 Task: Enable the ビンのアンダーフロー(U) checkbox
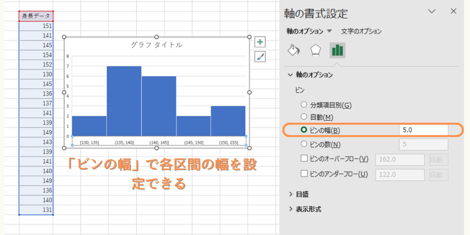tap(304, 173)
